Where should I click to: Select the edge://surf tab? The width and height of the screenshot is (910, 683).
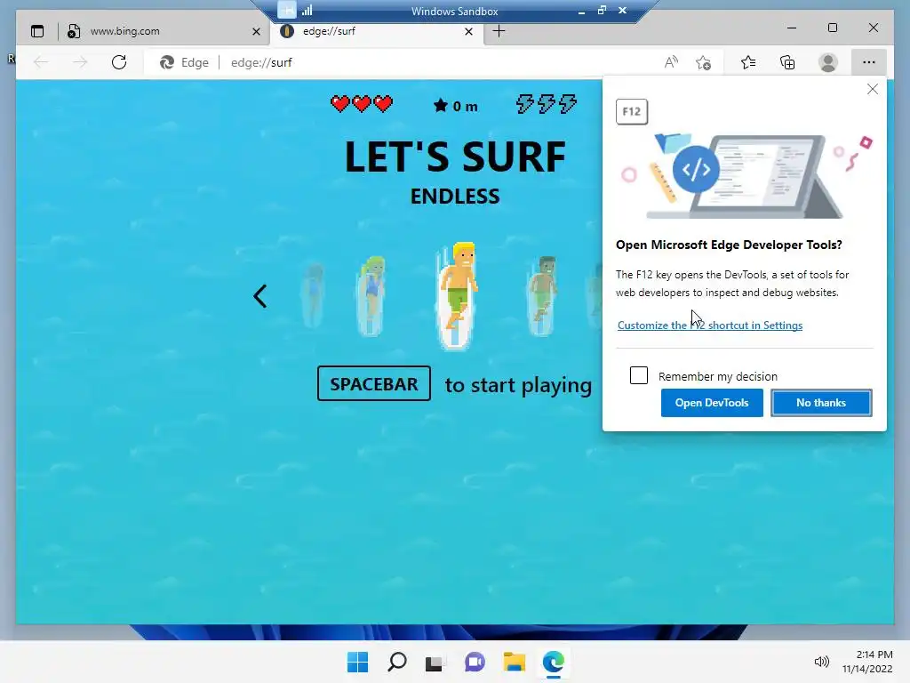[376, 31]
